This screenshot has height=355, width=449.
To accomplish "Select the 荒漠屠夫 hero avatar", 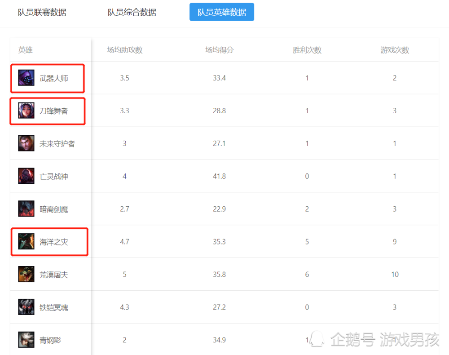I will point(26,275).
